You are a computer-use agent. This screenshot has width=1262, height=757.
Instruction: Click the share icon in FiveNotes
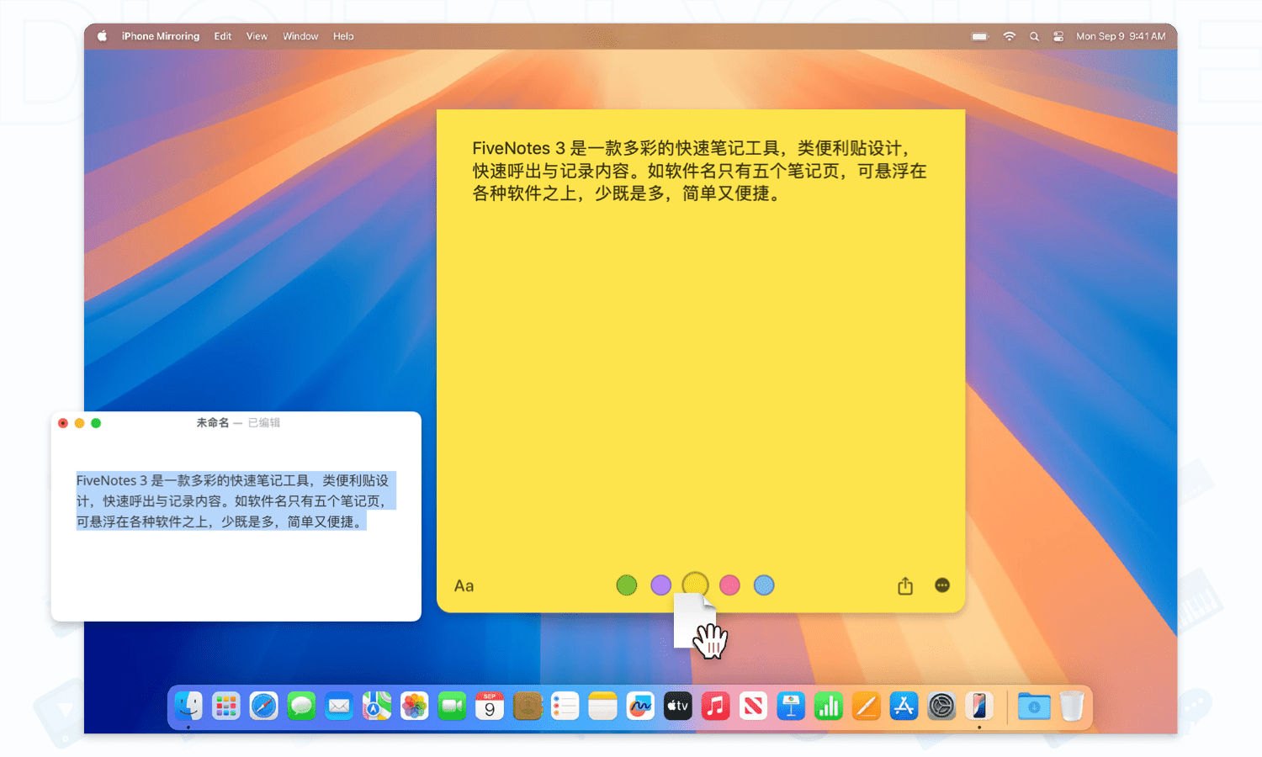tap(904, 585)
